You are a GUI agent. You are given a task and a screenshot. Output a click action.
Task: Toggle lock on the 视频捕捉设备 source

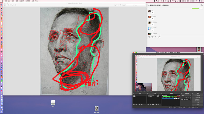(x=159, y=95)
